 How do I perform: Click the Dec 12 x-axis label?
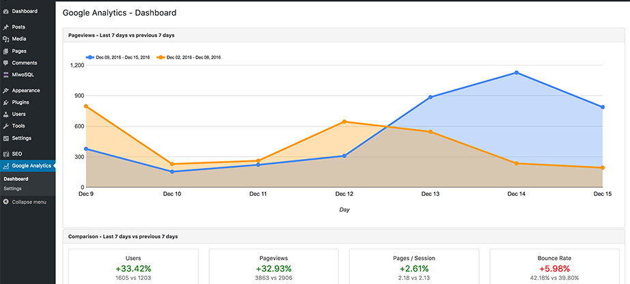point(344,195)
